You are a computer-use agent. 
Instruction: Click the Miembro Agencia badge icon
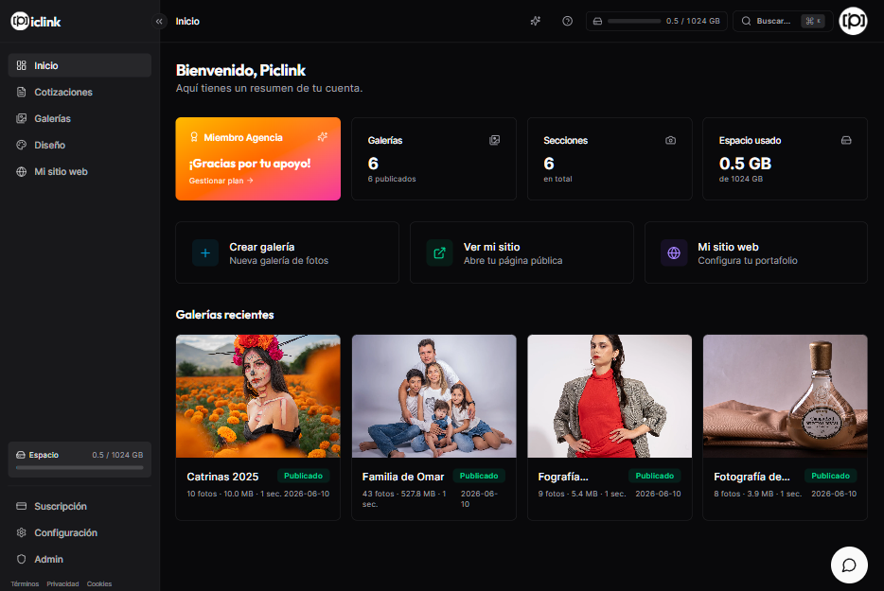194,137
